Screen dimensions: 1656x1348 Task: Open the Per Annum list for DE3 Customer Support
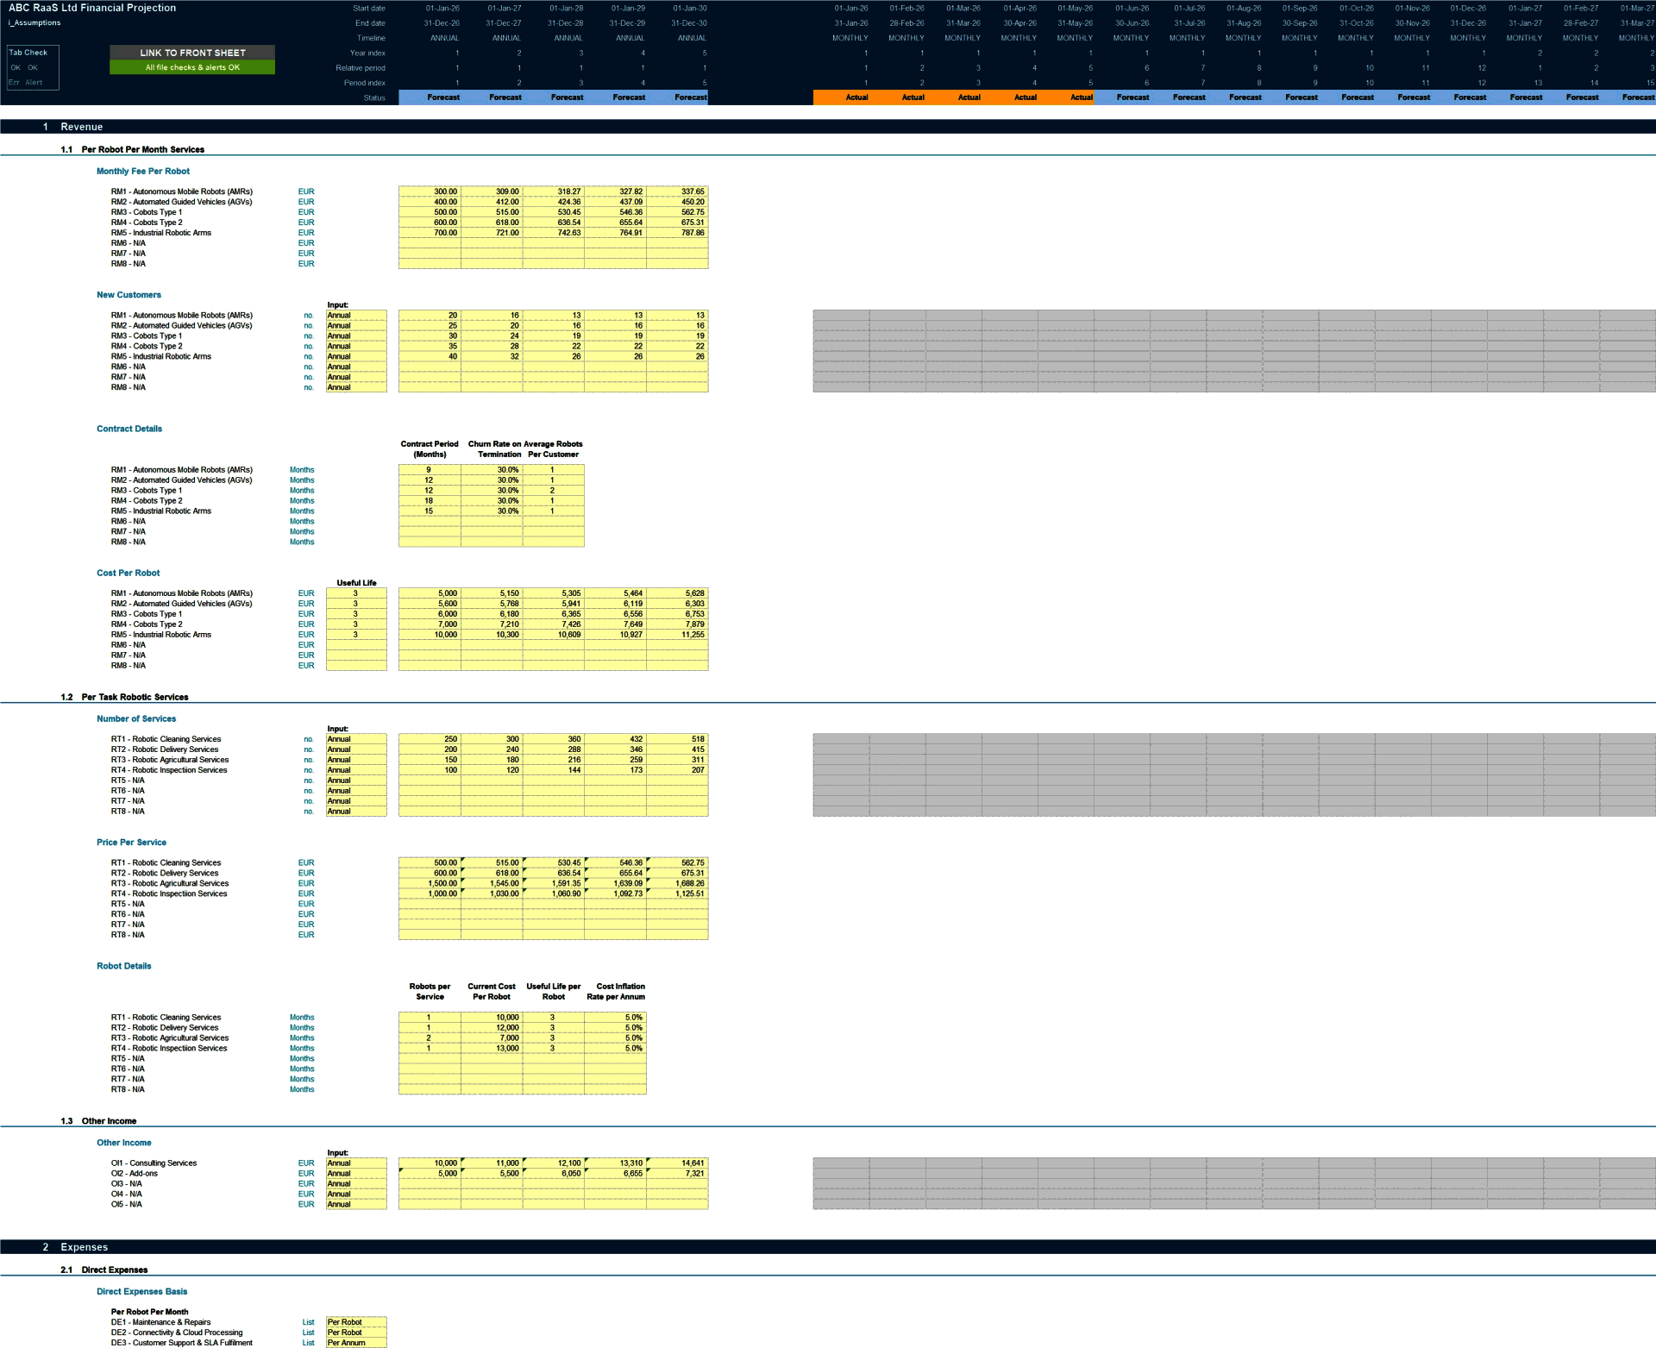(x=356, y=1342)
